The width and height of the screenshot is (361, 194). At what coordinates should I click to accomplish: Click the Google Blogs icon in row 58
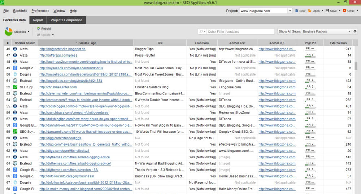pos(15,125)
